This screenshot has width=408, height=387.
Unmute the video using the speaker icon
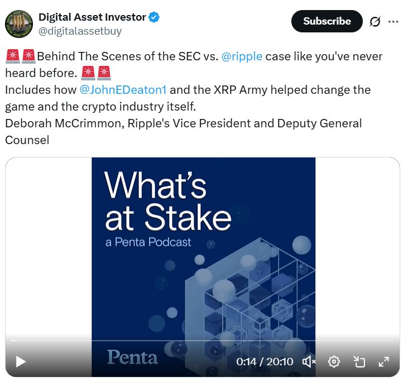point(309,362)
